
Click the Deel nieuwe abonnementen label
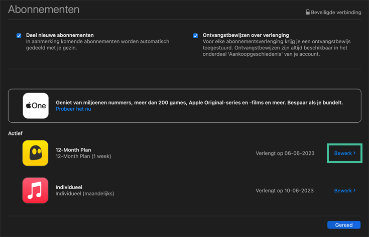point(60,35)
